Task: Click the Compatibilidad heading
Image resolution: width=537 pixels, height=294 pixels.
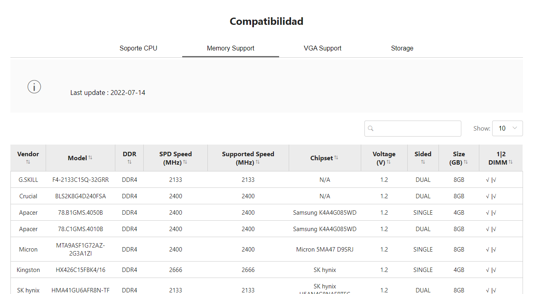Action: [266, 21]
